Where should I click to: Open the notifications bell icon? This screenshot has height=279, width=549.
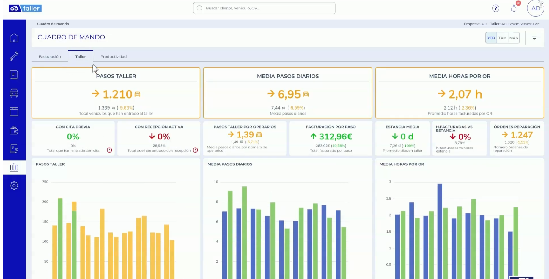coord(514,9)
